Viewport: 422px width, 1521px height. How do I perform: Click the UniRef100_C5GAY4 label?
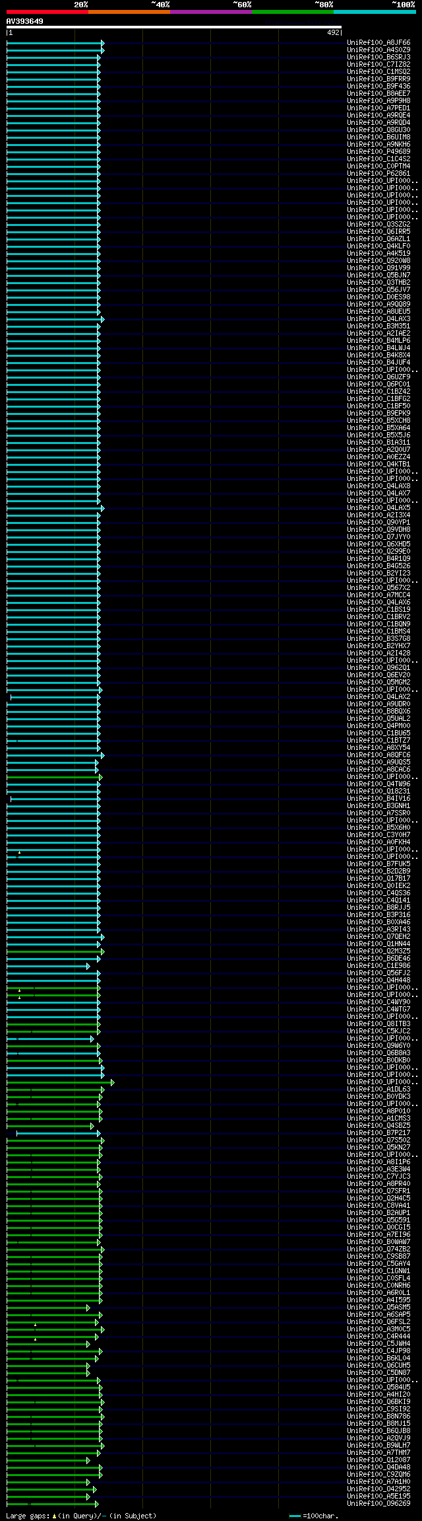[378, 1264]
